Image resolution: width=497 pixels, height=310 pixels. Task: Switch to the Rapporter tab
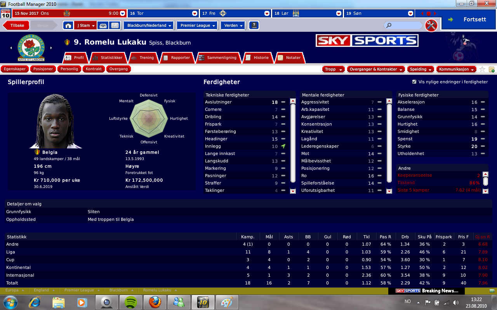pos(177,58)
